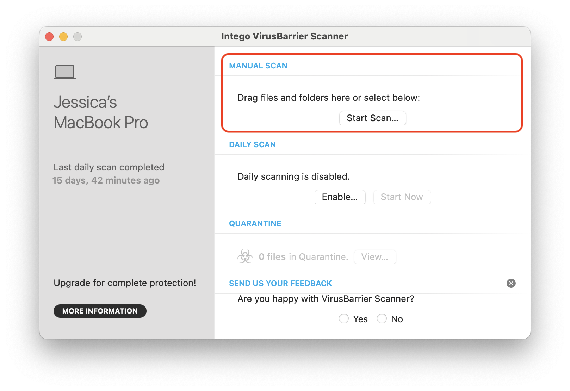Click the DAILY SCAN section header
Image resolution: width=570 pixels, height=391 pixels.
252,145
